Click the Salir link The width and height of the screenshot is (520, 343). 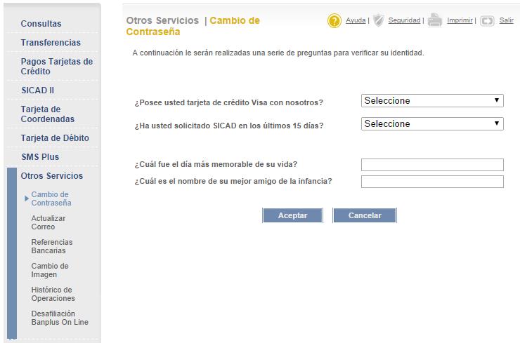click(x=506, y=20)
